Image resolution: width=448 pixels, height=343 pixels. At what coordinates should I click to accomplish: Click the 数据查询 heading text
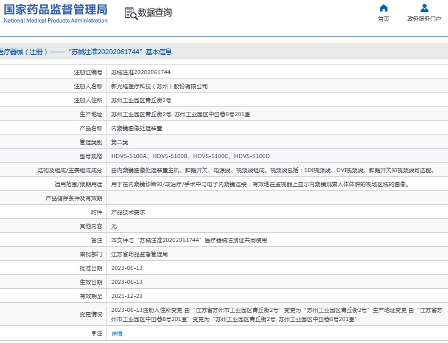155,13
